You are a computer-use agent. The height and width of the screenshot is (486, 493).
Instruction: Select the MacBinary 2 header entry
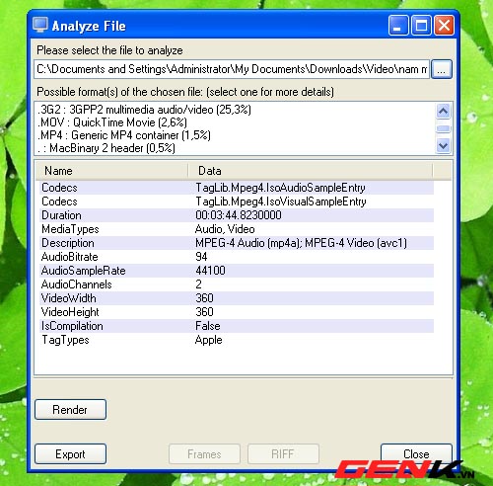click(x=106, y=148)
